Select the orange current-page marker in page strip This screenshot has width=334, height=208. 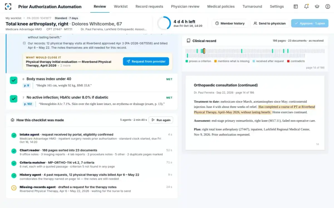(x=204, y=51)
